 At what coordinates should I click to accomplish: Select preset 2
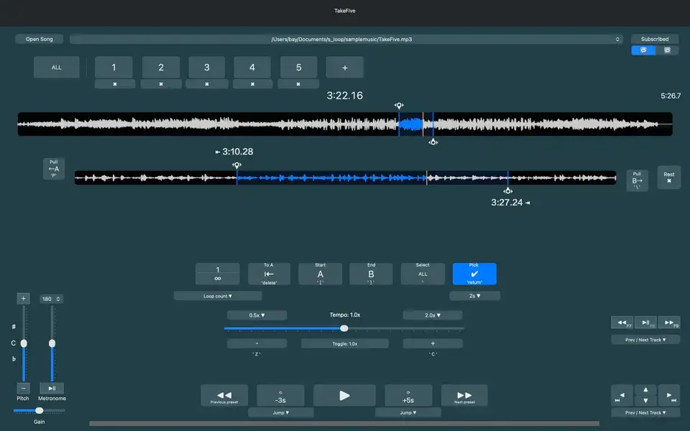(160, 68)
